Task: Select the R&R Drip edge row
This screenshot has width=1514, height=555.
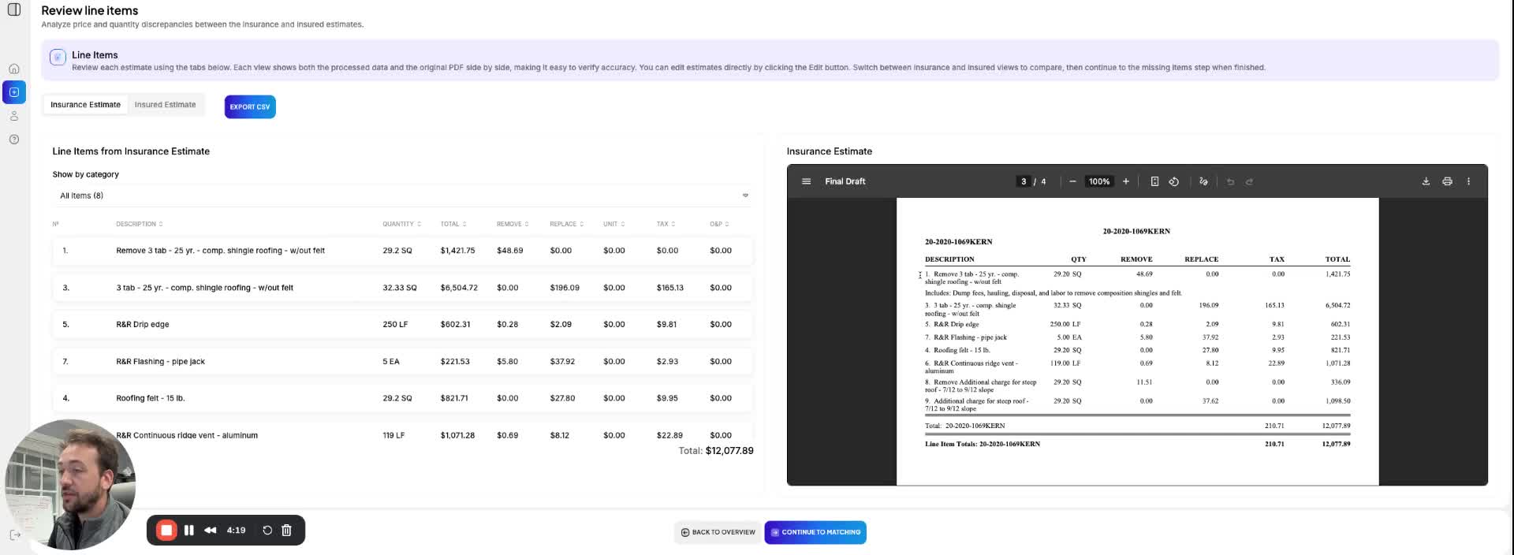Action: click(x=402, y=324)
